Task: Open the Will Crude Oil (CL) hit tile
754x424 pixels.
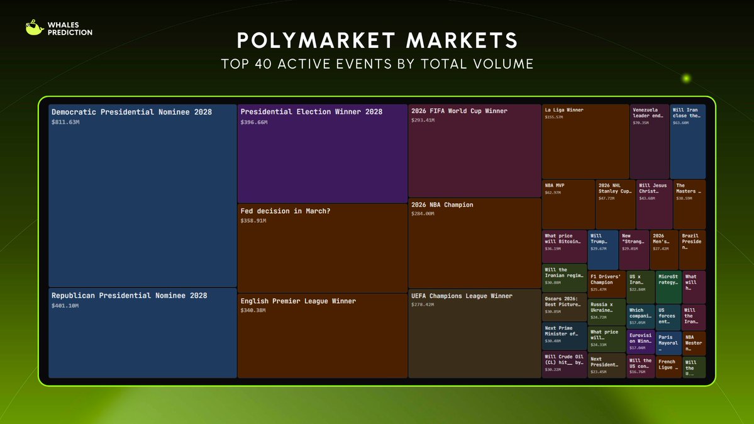Action: (x=565, y=364)
